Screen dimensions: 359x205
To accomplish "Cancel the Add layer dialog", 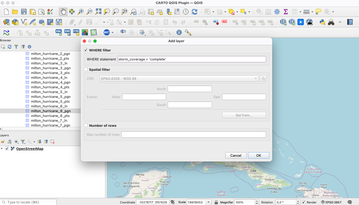I will 236,156.
